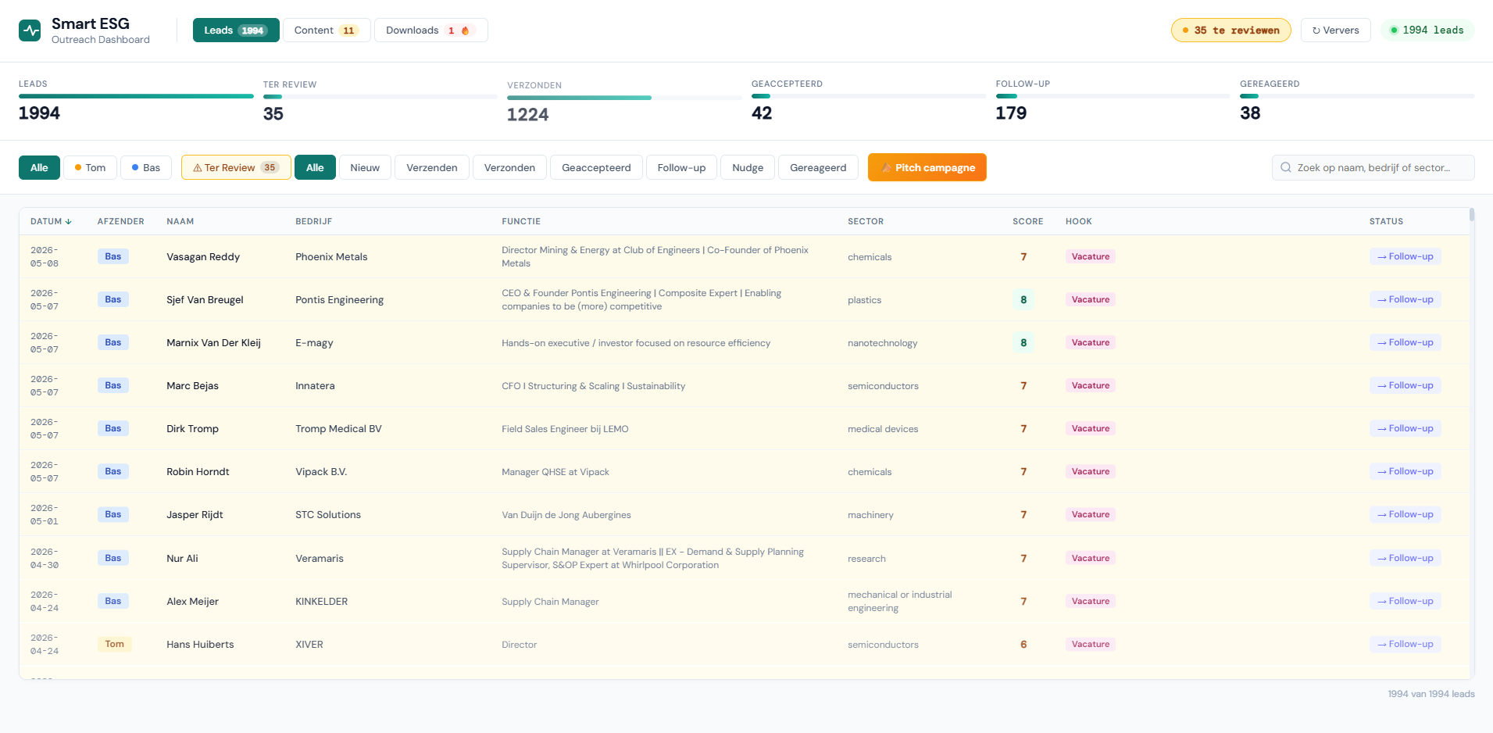1493x733 pixels.
Task: Toggle the Ter Review 35 filter
Action: pyautogui.click(x=236, y=167)
